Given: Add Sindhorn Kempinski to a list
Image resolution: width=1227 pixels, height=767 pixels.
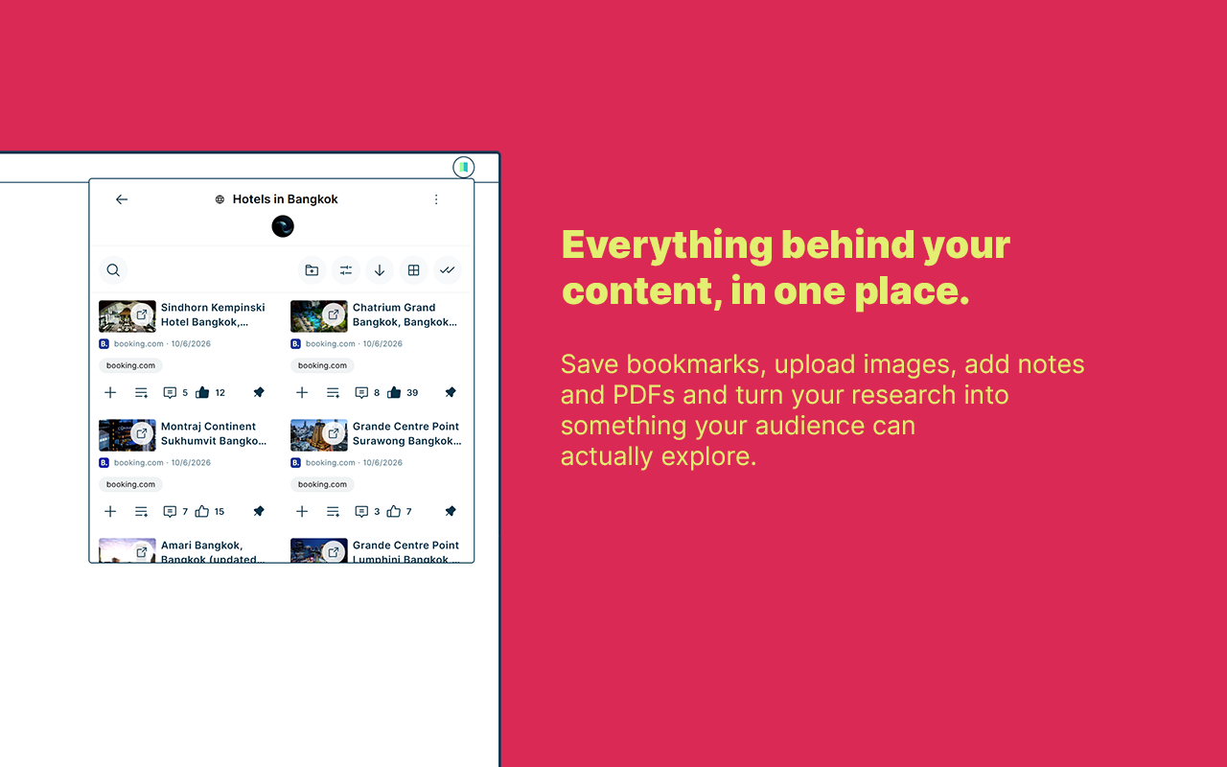Looking at the screenshot, I should coord(141,392).
